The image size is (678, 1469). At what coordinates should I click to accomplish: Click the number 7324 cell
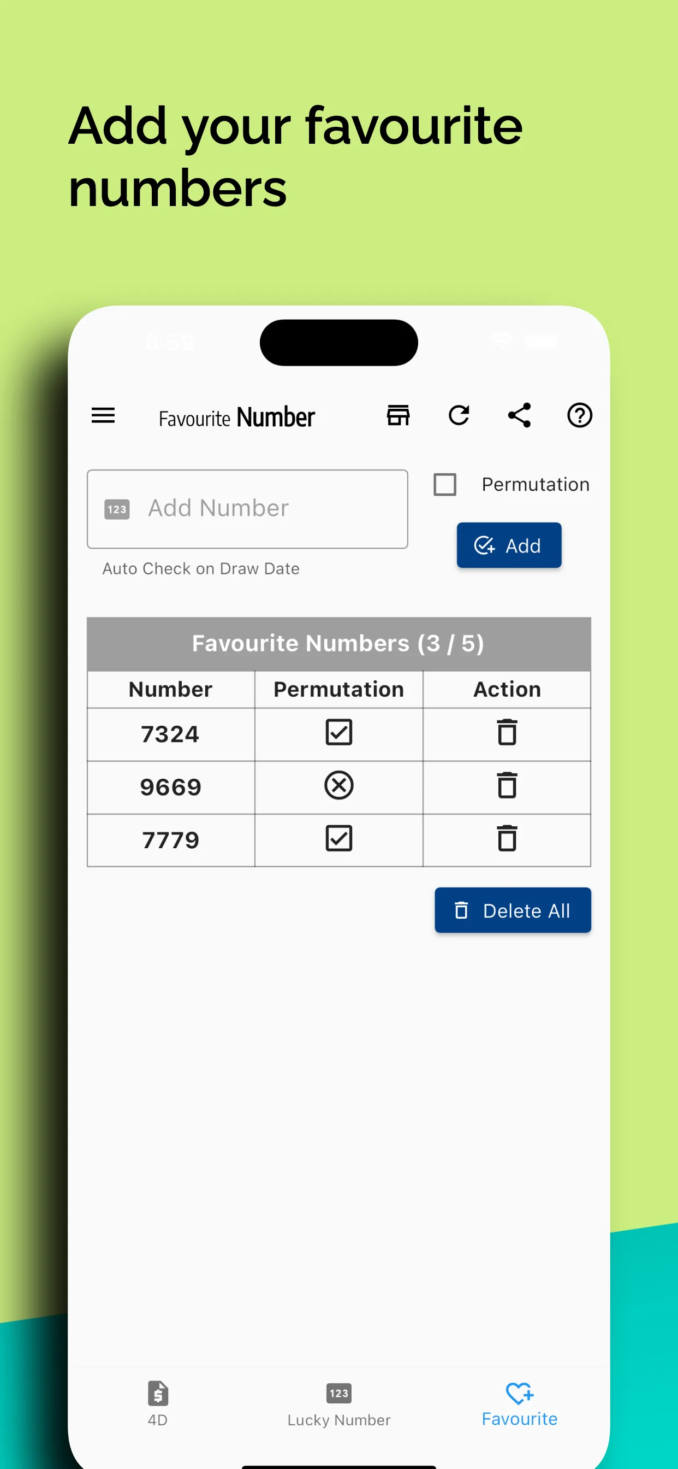click(x=170, y=734)
